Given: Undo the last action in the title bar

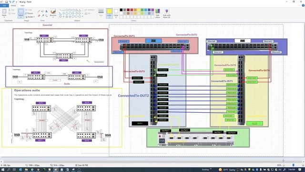Looking at the screenshot, I should [x=10, y=2].
